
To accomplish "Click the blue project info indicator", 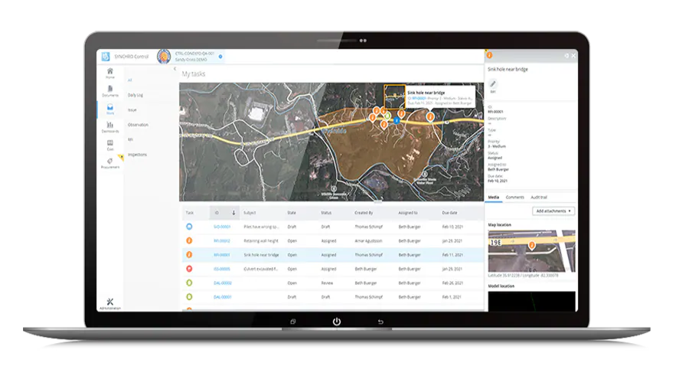I will coord(220,57).
